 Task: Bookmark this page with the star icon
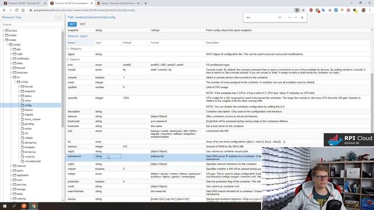point(303,10)
